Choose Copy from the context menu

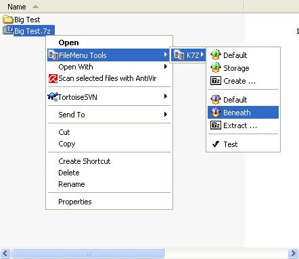110,144
